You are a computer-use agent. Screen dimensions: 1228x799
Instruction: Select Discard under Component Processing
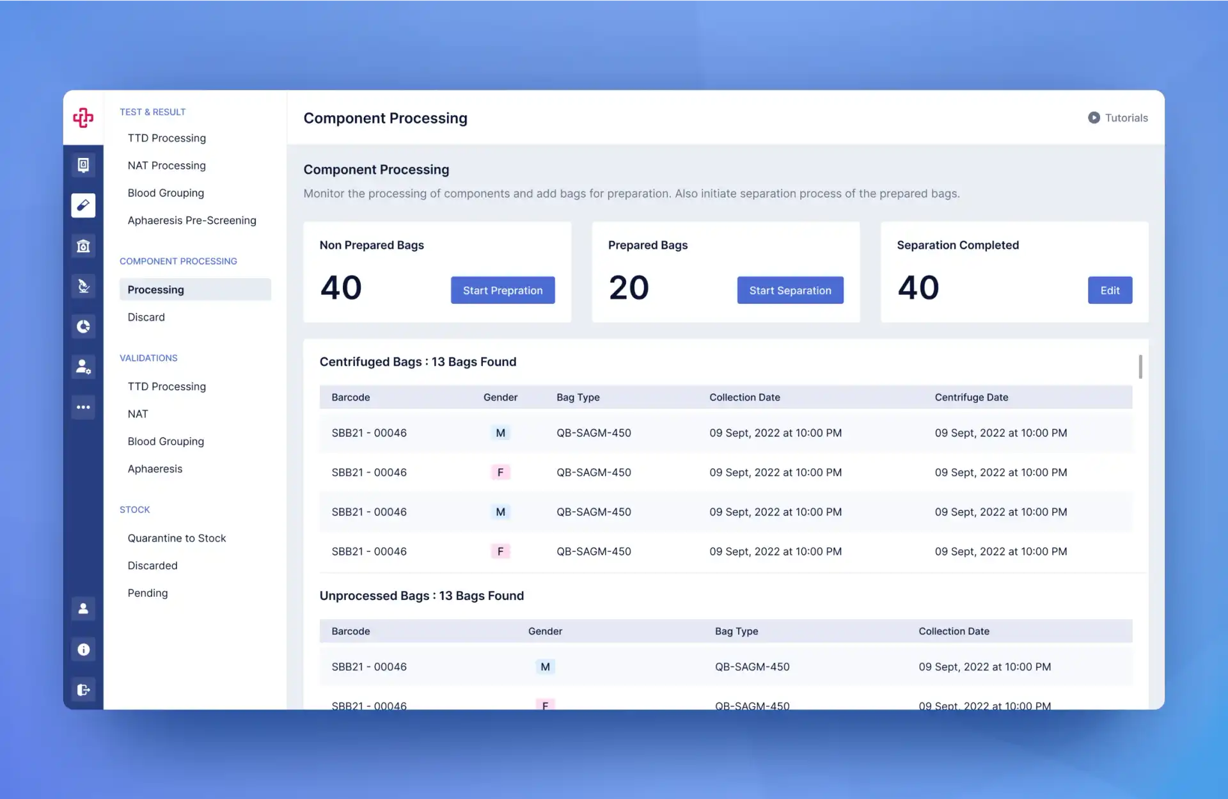(146, 316)
